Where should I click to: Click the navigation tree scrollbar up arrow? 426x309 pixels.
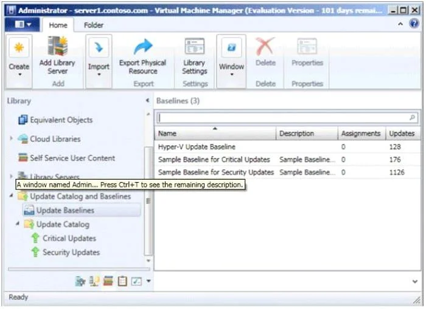point(148,114)
